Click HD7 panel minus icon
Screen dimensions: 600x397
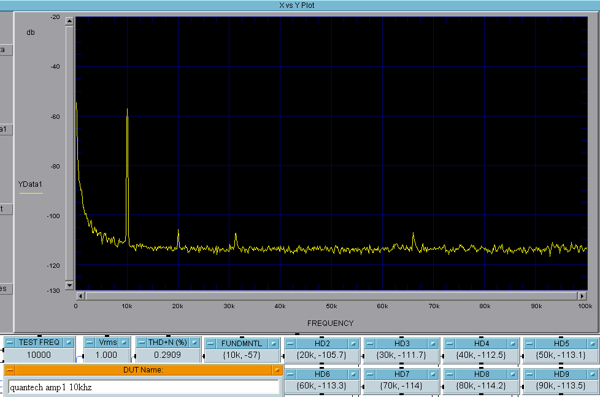tap(370, 374)
